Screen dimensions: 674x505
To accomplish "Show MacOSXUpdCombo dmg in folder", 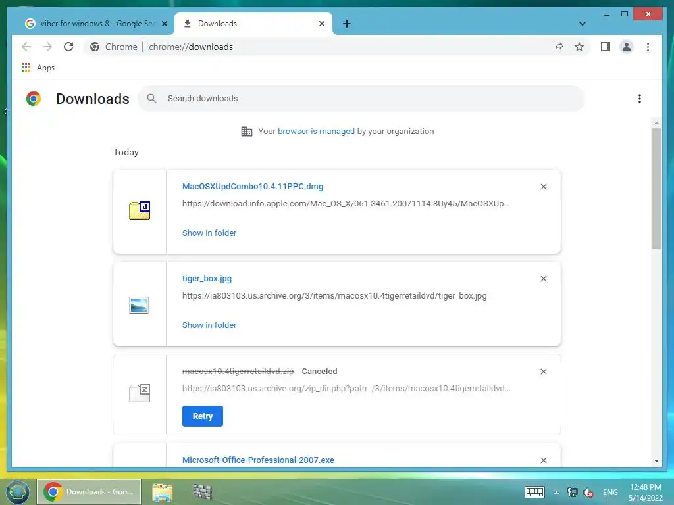I will 209,233.
